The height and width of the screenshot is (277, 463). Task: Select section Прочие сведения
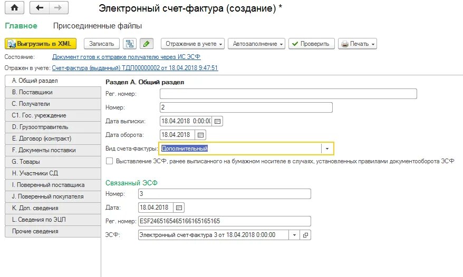[x=53, y=231]
